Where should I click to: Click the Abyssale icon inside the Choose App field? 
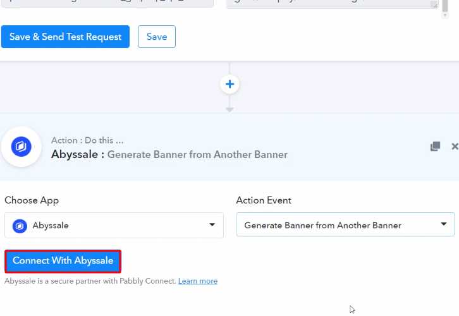click(x=20, y=226)
